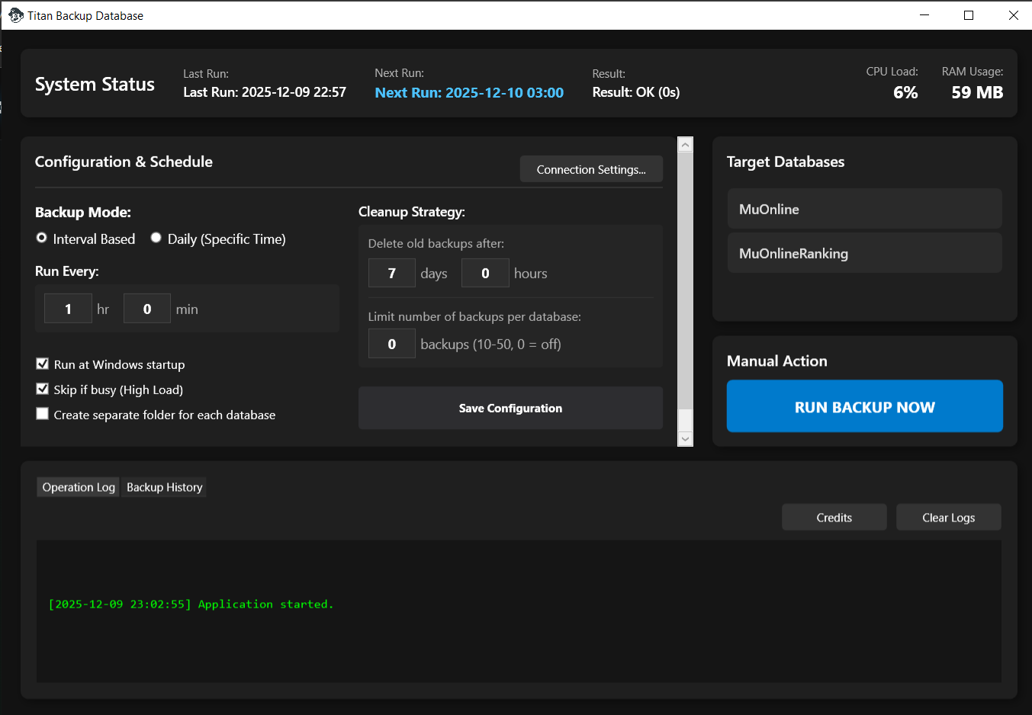The image size is (1032, 715).
Task: Click the Credits button
Action: (x=834, y=518)
